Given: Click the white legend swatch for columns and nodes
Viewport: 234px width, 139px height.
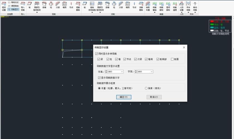Looking at the screenshot, I should click(212, 31).
